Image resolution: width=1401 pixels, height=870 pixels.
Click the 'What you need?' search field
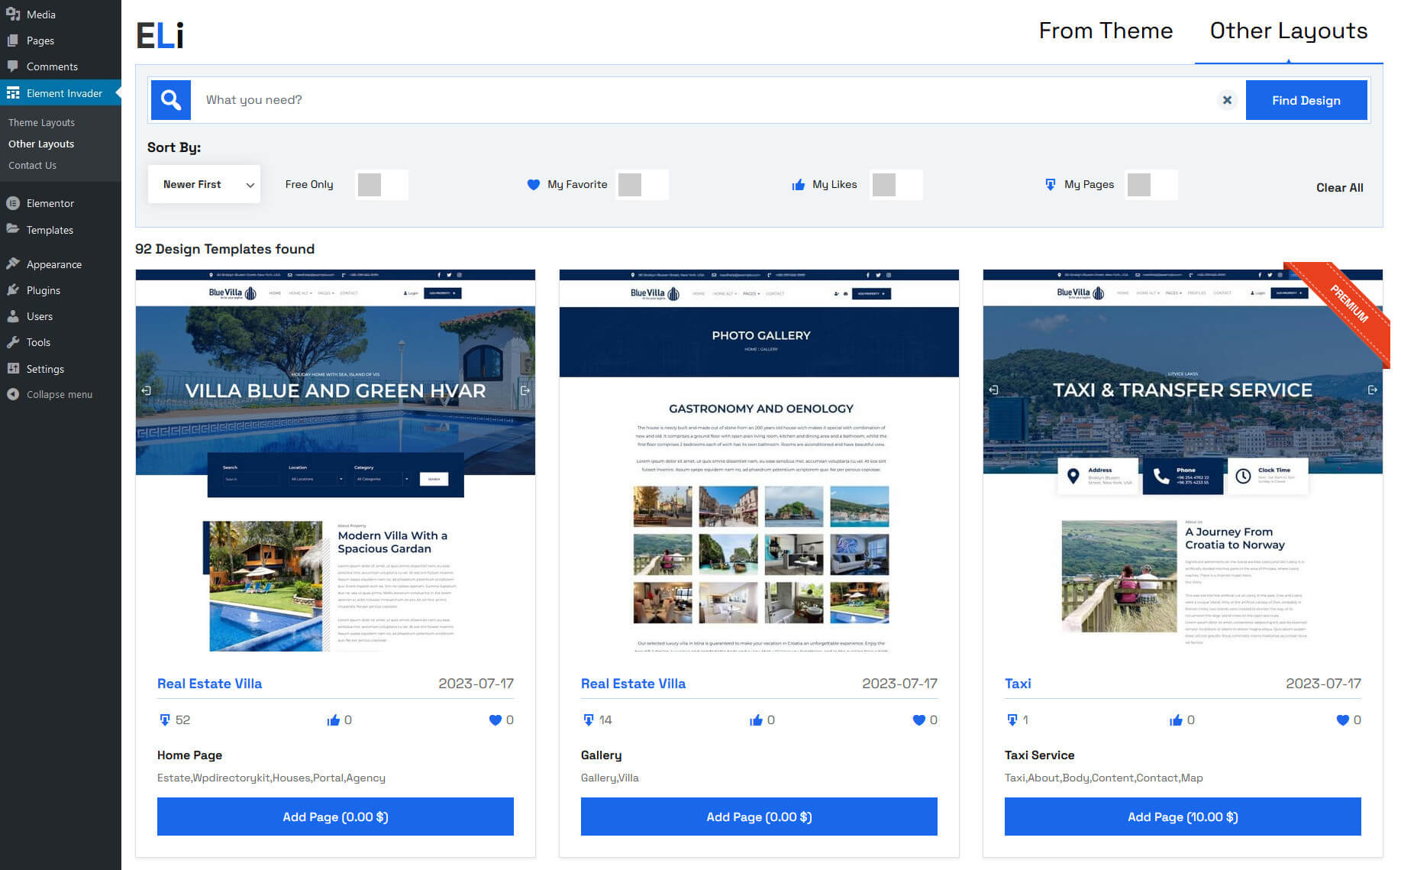[702, 100]
